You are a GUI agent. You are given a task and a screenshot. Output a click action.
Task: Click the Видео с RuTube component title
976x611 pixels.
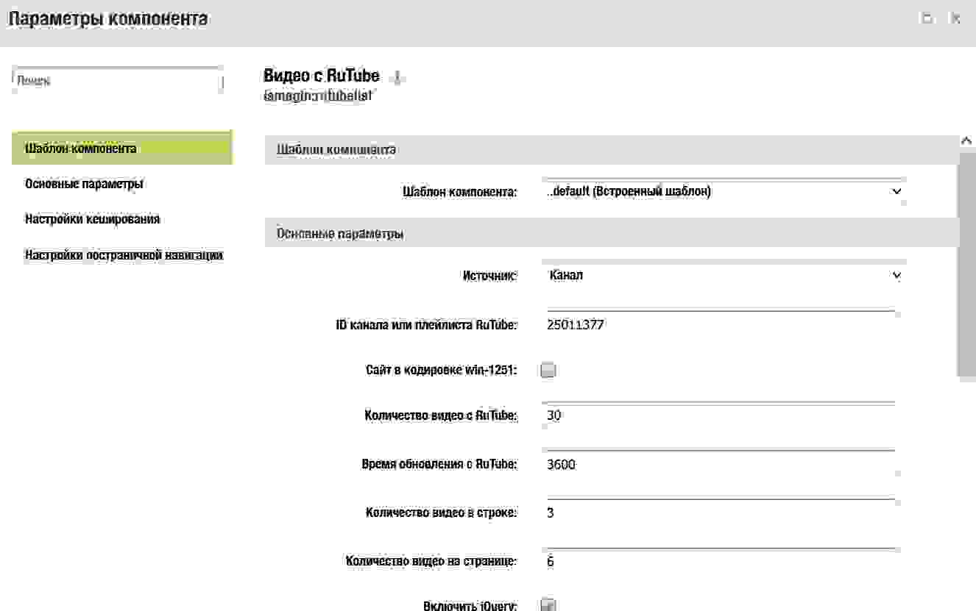pyautogui.click(x=322, y=76)
